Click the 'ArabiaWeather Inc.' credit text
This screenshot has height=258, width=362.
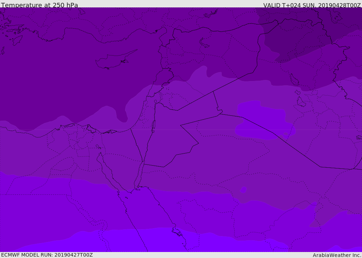coord(337,255)
